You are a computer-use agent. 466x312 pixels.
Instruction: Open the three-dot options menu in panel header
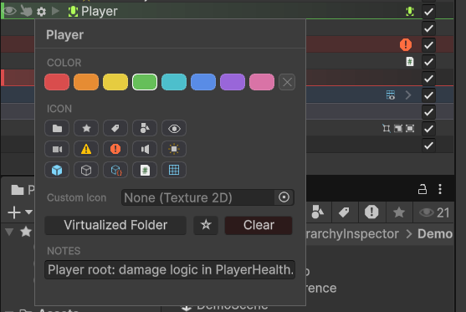click(440, 189)
